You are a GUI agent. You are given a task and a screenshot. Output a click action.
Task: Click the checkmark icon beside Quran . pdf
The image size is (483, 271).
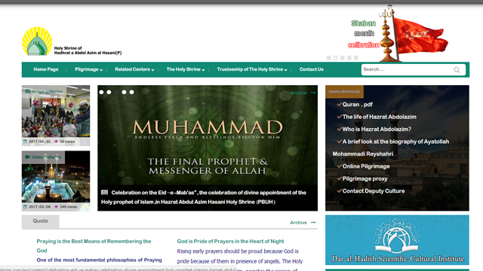tap(339, 104)
